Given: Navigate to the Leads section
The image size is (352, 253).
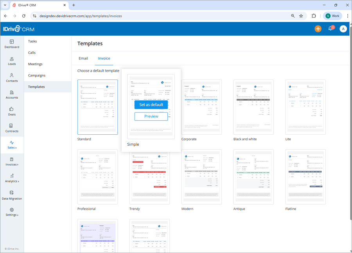Looking at the screenshot, I should (x=12, y=61).
